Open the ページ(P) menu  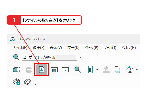tap(92, 48)
